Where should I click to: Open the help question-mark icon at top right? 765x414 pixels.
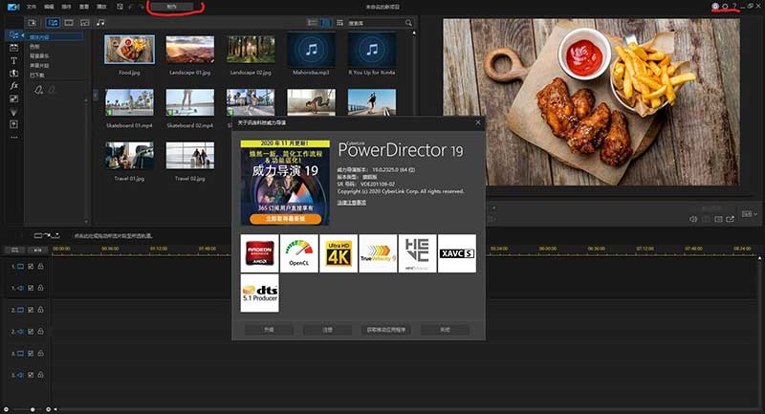coord(734,6)
